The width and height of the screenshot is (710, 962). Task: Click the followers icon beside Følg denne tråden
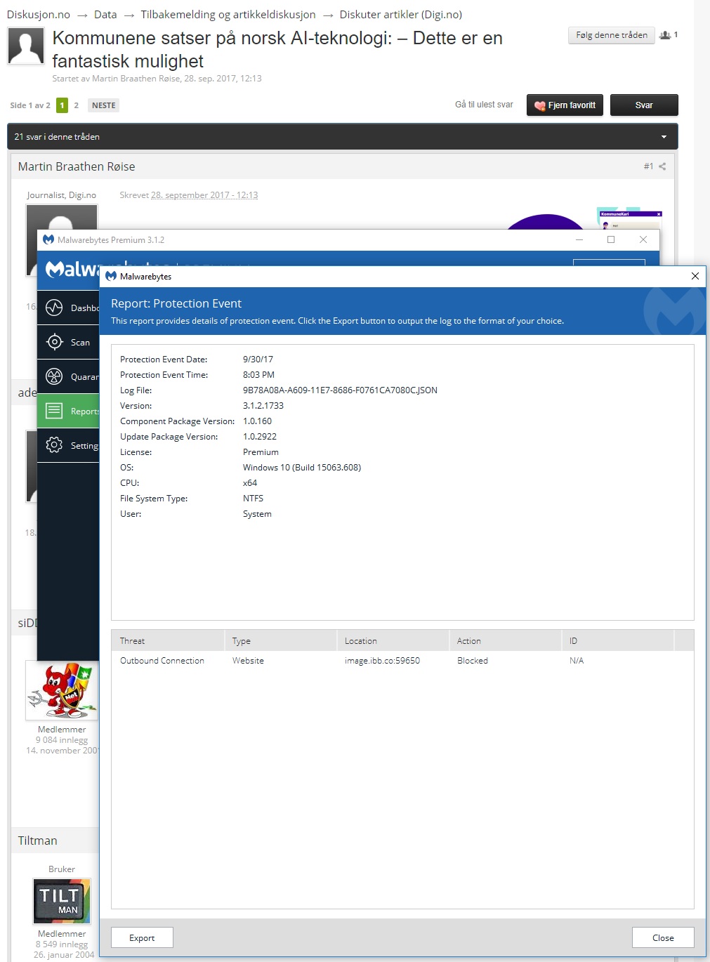[664, 35]
